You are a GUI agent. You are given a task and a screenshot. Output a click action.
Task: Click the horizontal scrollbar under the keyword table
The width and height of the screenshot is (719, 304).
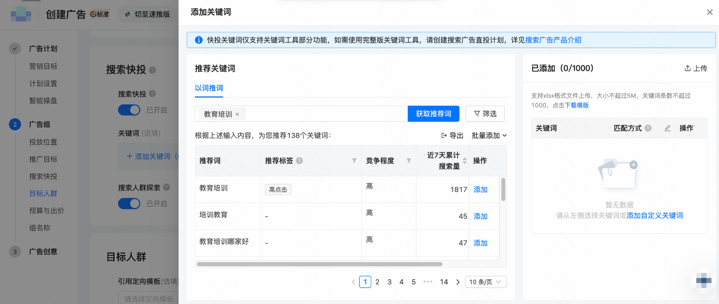[319, 264]
